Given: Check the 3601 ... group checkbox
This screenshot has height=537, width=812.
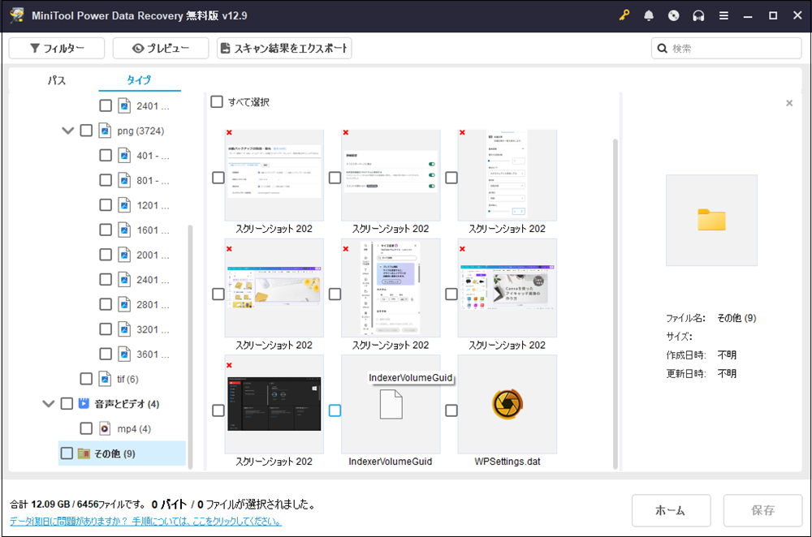Looking at the screenshot, I should click(x=105, y=354).
